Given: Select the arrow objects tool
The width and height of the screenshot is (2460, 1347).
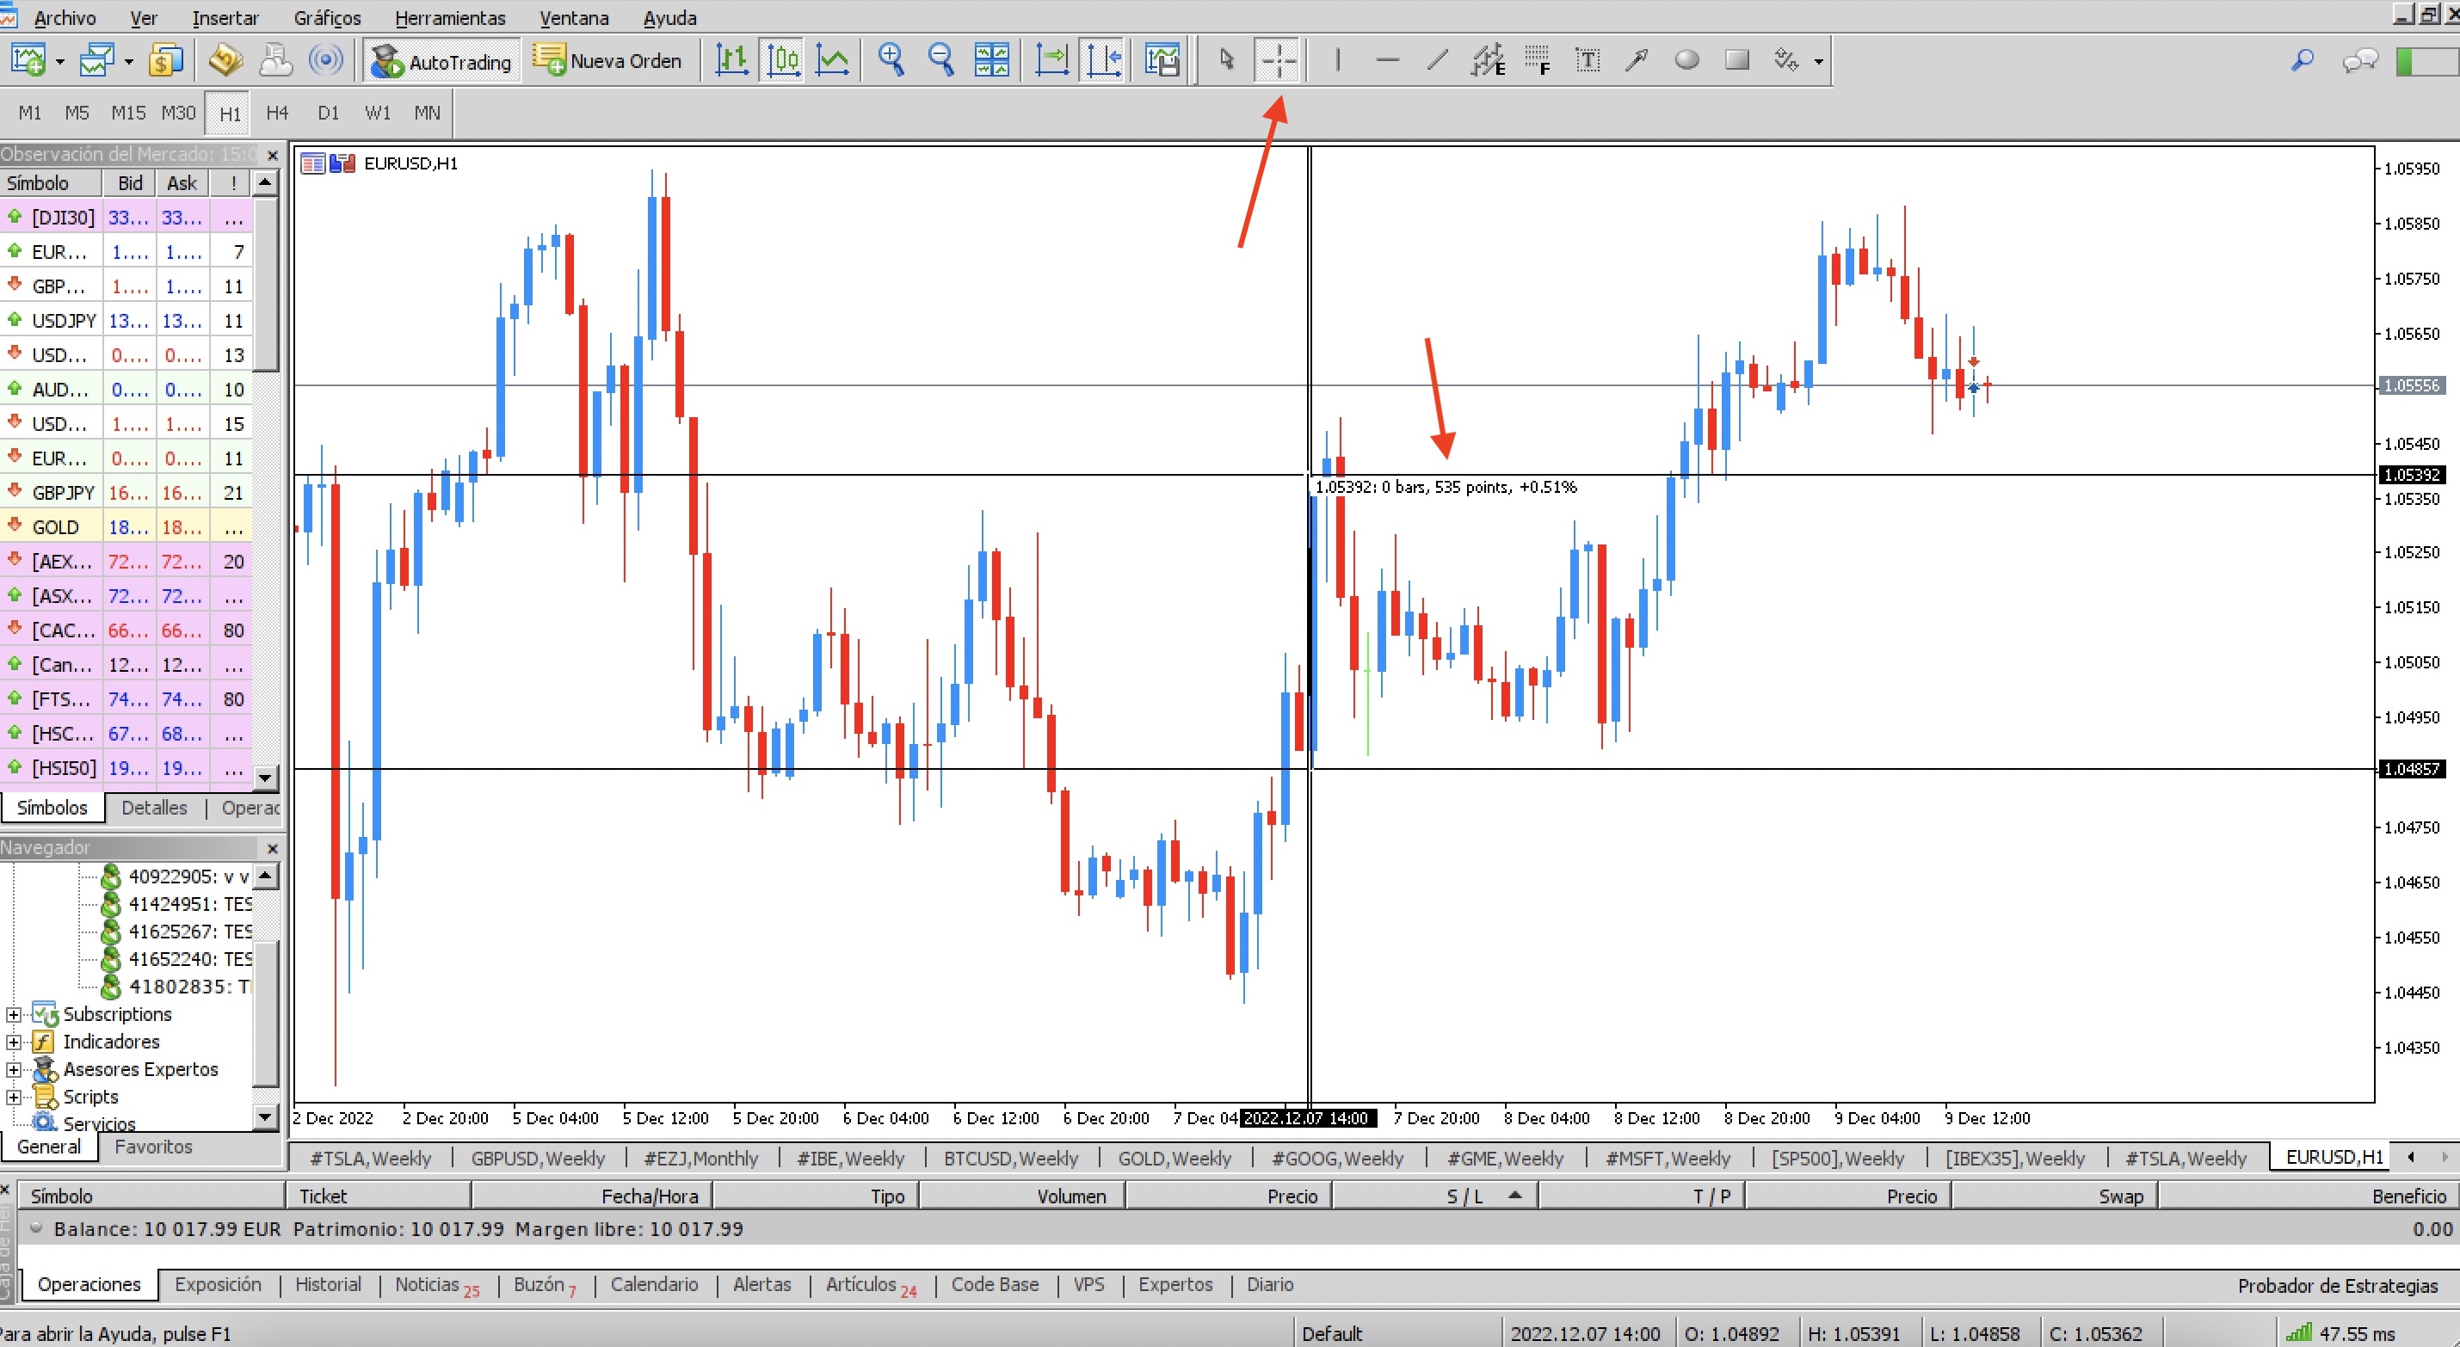Looking at the screenshot, I should [1637, 61].
